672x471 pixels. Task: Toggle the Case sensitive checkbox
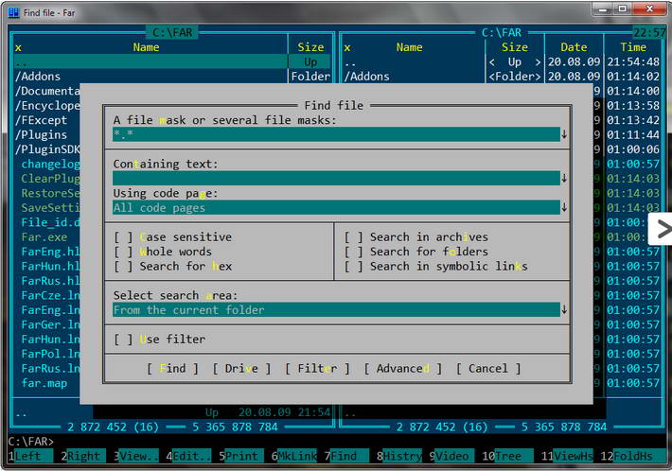point(123,237)
